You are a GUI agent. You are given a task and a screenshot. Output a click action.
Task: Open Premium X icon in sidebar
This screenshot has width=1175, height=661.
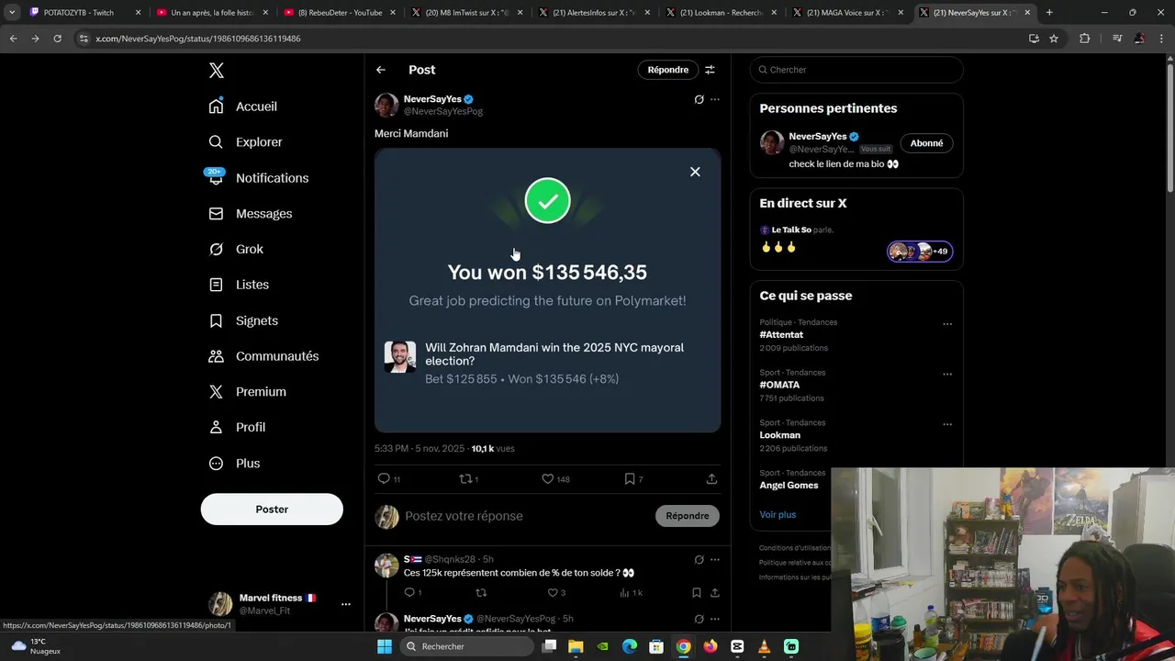coord(216,392)
